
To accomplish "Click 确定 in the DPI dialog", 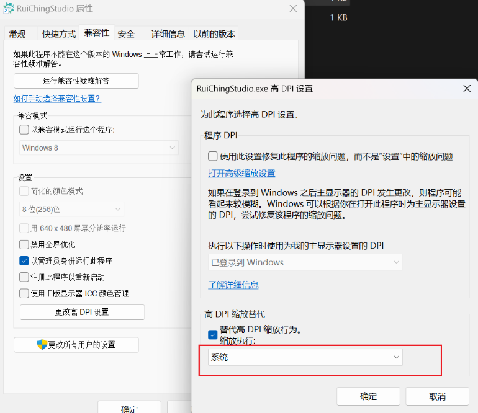I will 368,396.
